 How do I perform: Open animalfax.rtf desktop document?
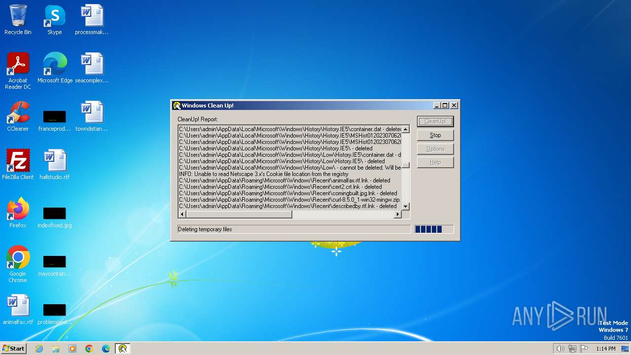[18, 310]
